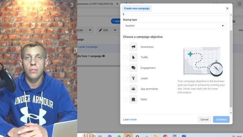Click the results from 1 campaign text
The height and width of the screenshot is (137, 243).
90,56
